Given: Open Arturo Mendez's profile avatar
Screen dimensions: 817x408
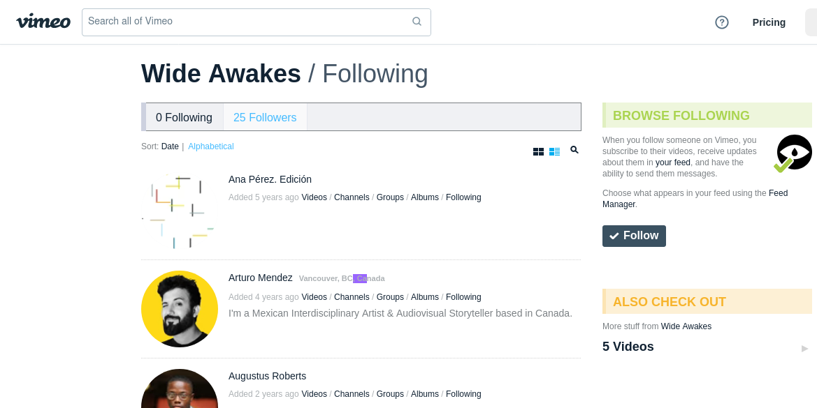Looking at the screenshot, I should click(x=180, y=309).
